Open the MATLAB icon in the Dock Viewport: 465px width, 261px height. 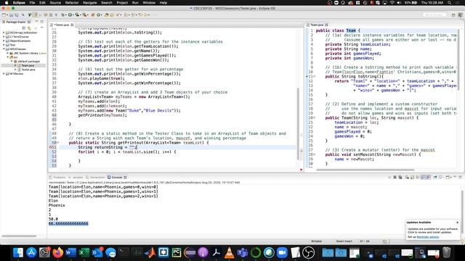(x=150, y=252)
